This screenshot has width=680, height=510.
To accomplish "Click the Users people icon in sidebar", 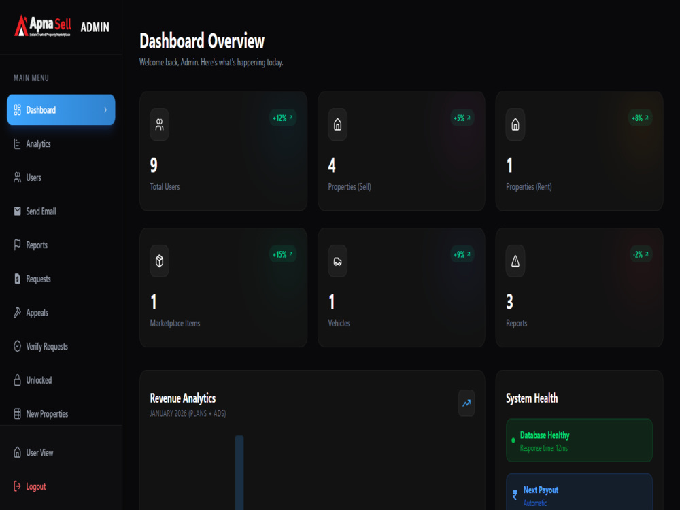I will point(18,177).
